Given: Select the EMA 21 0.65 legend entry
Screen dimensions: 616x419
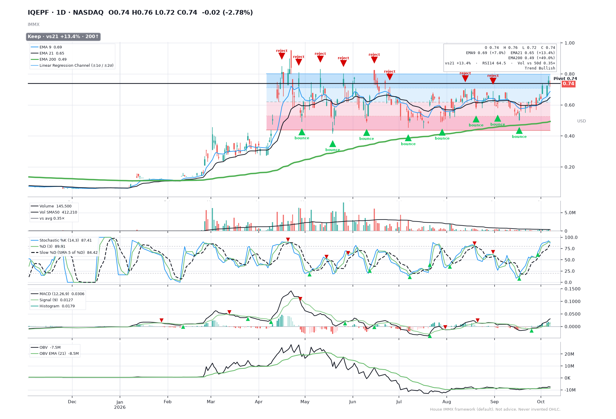Looking at the screenshot, I should coord(47,53).
